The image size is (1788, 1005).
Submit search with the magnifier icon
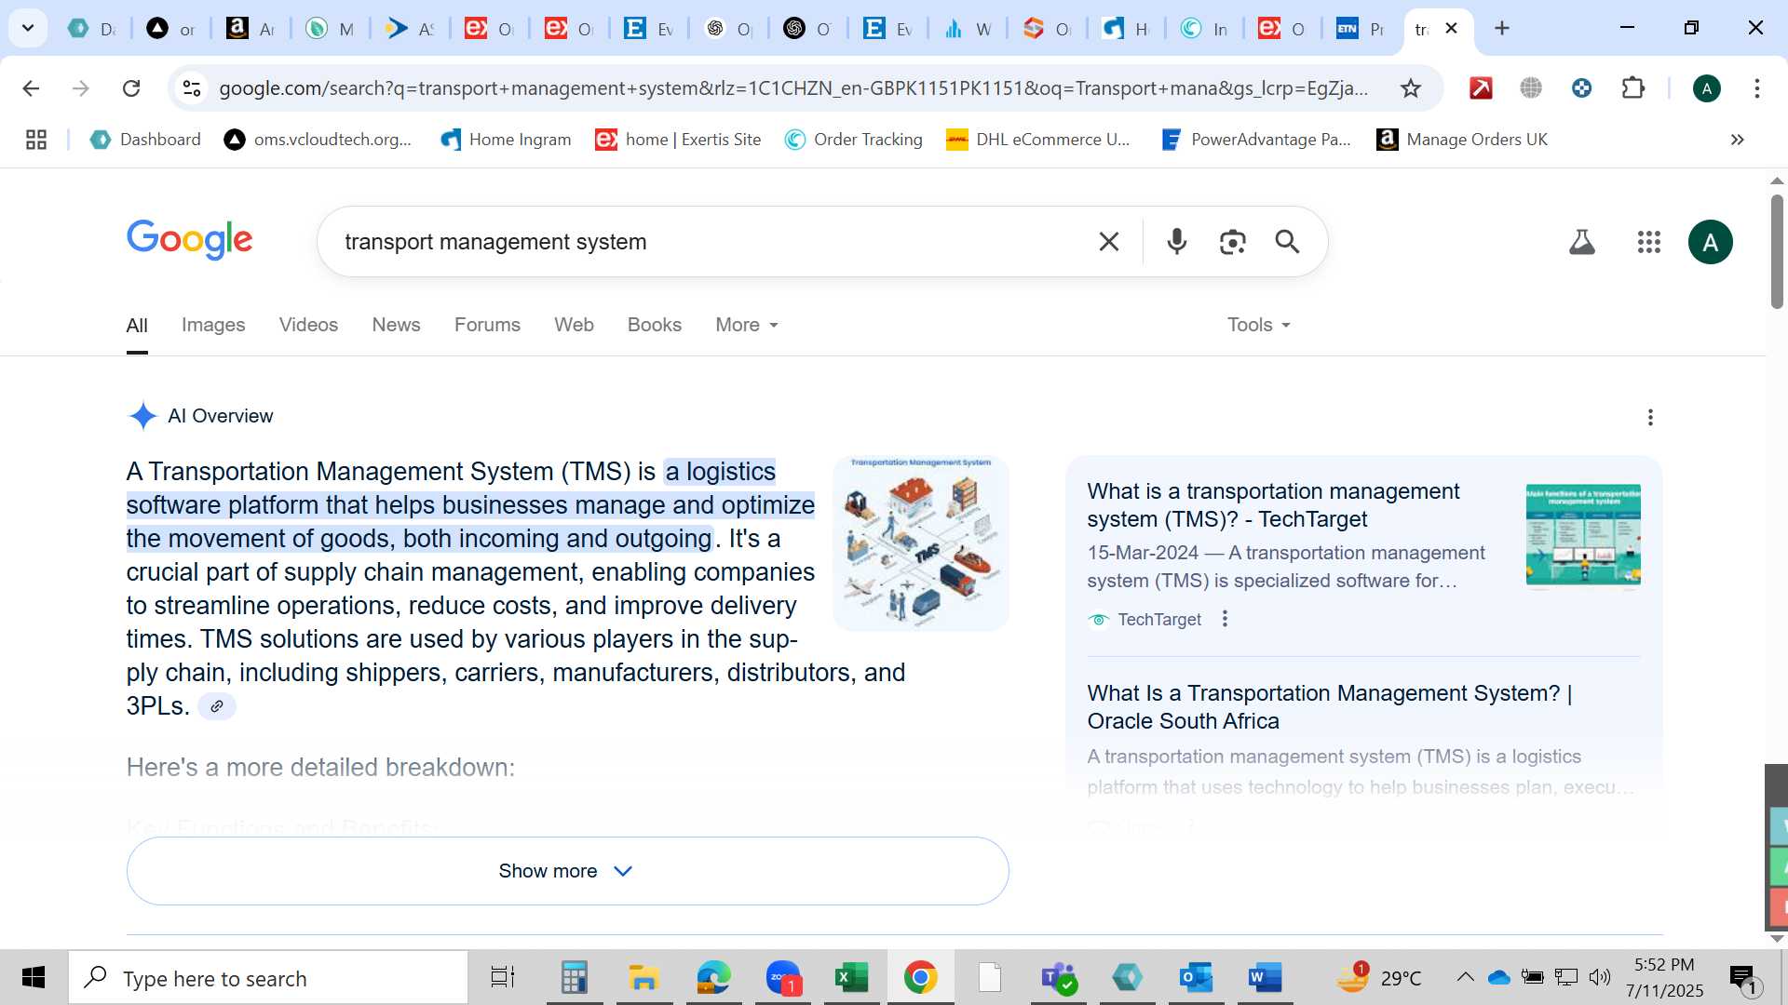point(1287,242)
